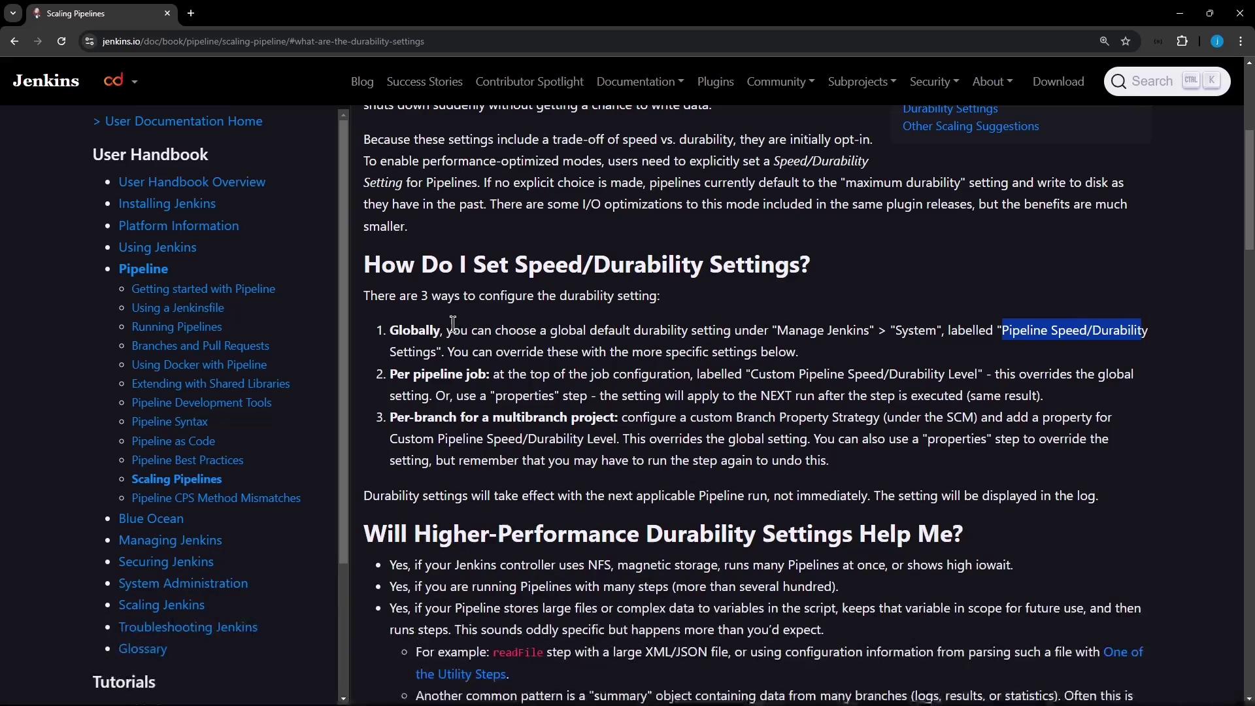
Task: Open the Subprojects dropdown
Action: click(862, 82)
